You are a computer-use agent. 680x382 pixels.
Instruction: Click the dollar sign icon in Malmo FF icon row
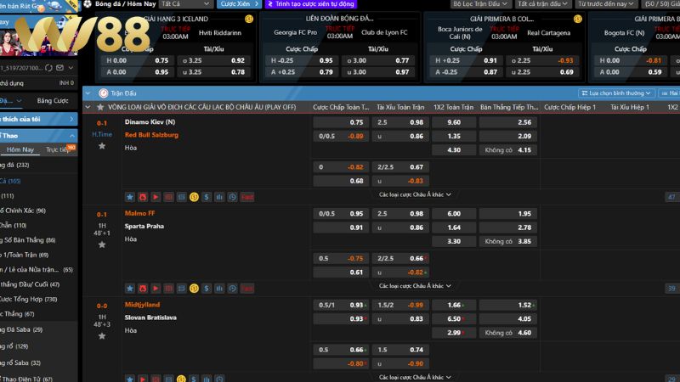207,289
